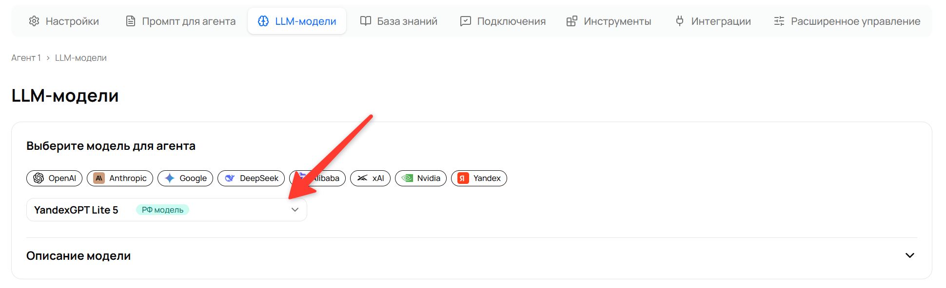
Task: Click the LLM-модели breadcrumb
Action: [x=81, y=58]
